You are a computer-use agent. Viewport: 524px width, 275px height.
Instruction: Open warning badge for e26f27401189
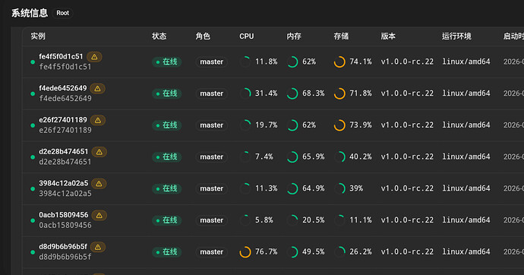[98, 120]
